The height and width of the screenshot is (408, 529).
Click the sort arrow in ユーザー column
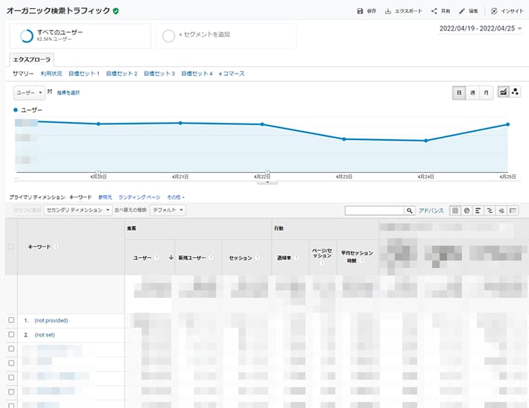tap(171, 258)
